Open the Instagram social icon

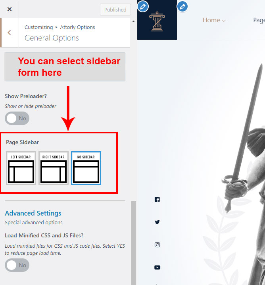157,245
